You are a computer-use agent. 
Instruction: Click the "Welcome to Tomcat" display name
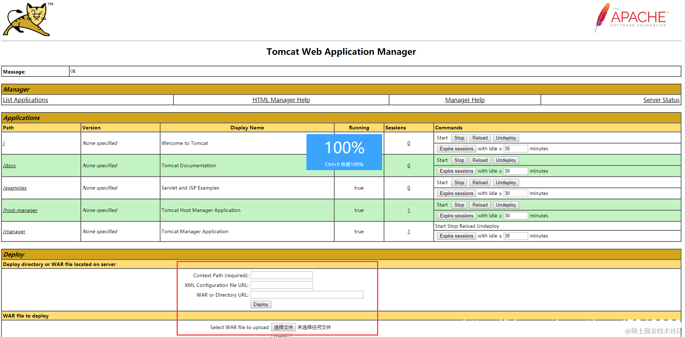tap(185, 143)
